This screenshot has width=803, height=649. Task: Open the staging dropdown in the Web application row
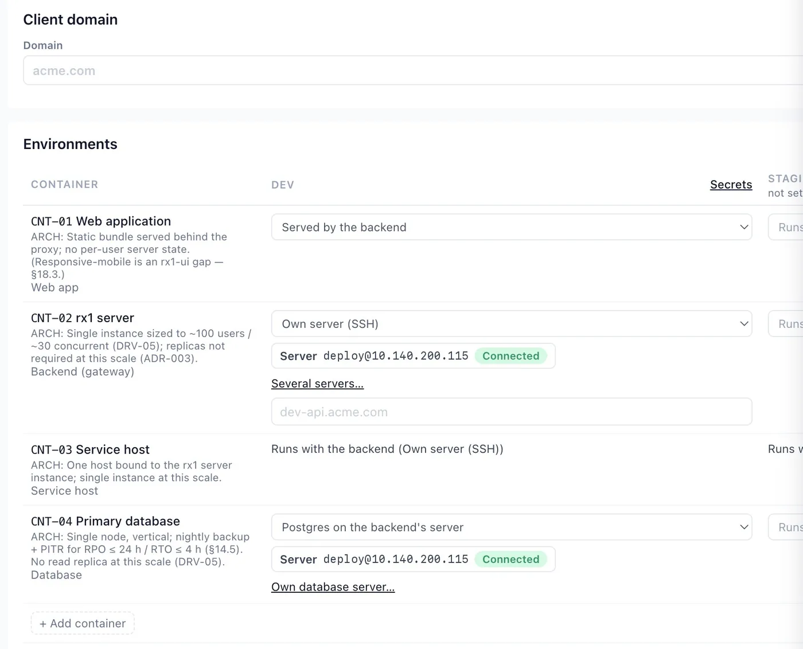click(x=786, y=227)
